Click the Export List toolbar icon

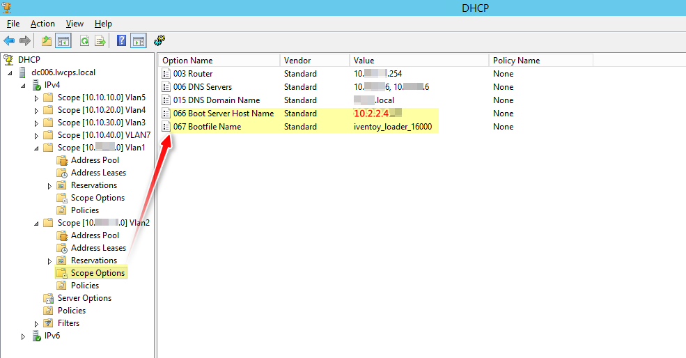[100, 41]
